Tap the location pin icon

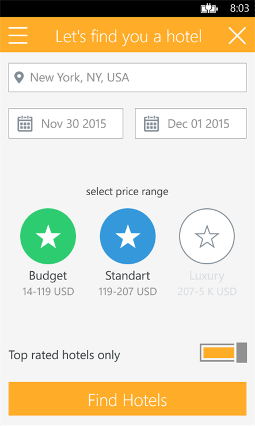19,77
